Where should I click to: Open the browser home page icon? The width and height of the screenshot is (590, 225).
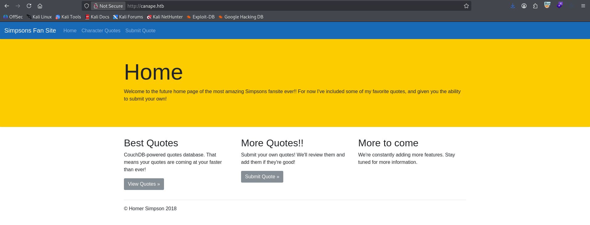click(x=40, y=6)
